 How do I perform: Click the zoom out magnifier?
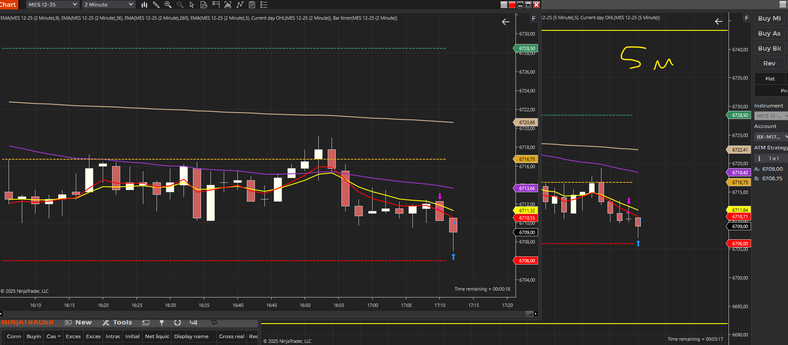point(180,5)
